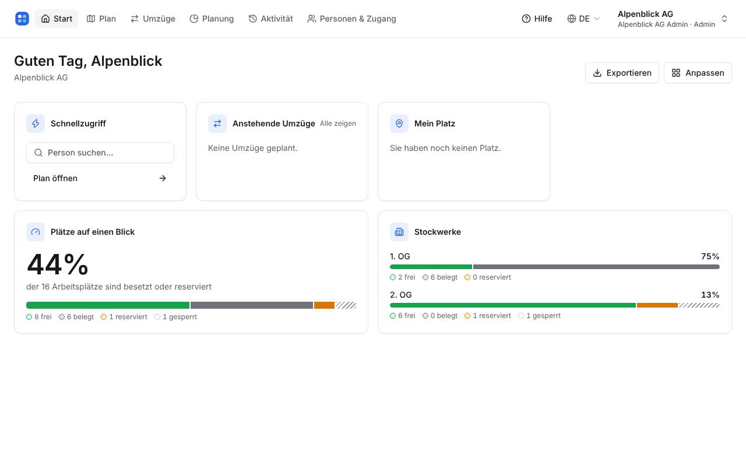Click the grid icon on Anpassen
The height and width of the screenshot is (466, 746).
point(676,73)
